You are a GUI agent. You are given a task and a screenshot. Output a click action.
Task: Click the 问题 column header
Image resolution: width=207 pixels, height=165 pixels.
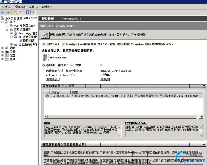tap(137, 92)
